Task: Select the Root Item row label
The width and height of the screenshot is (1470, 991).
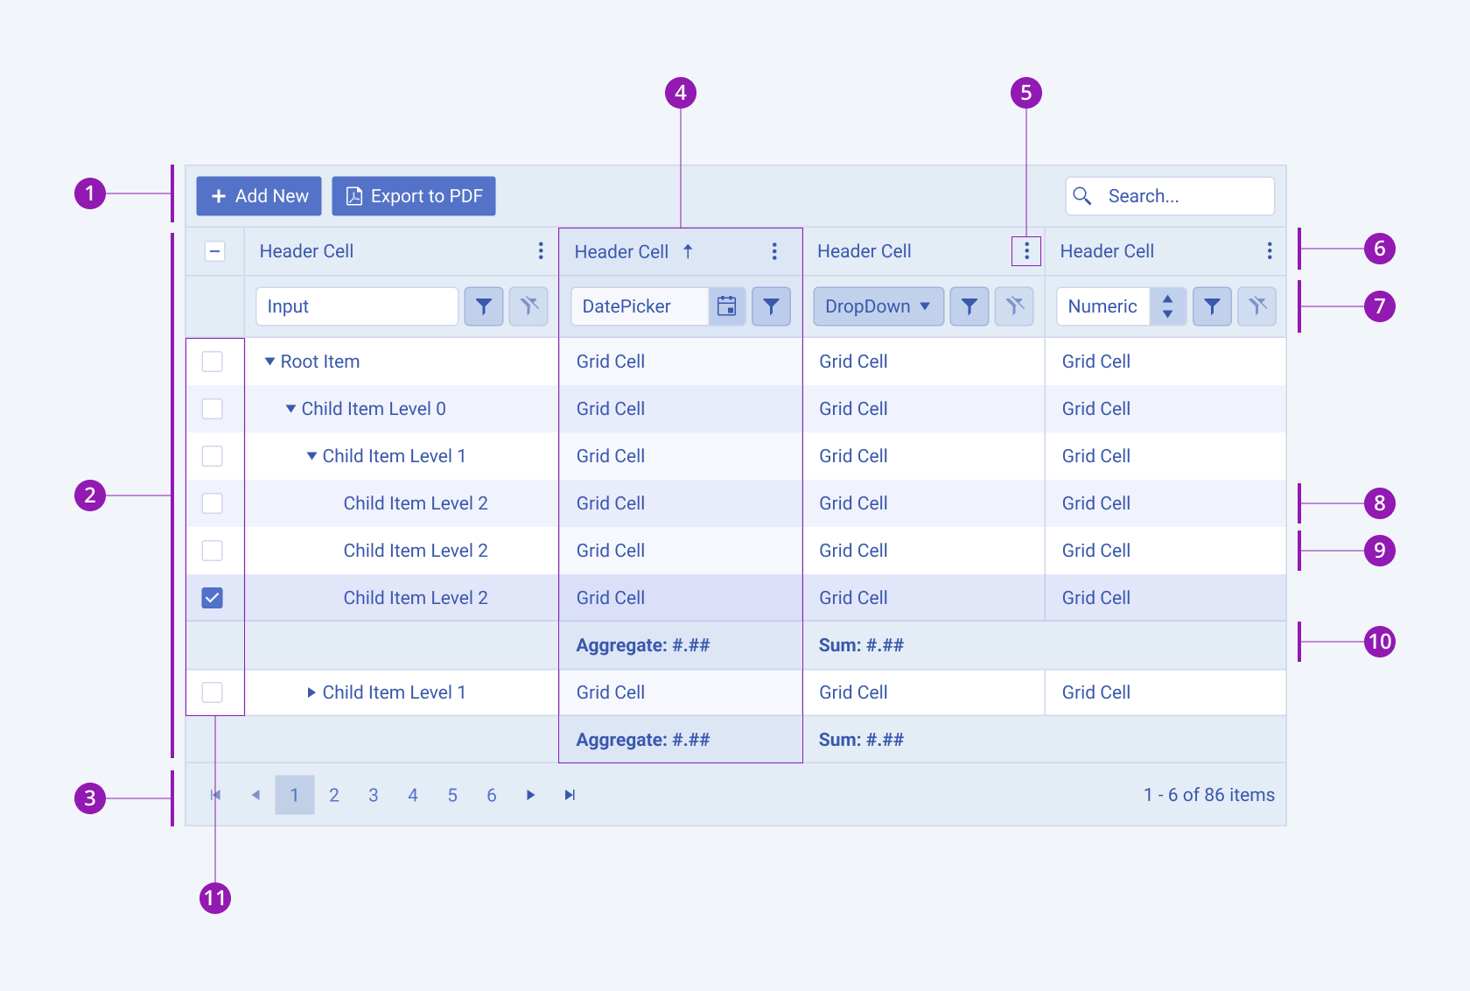Action: (320, 362)
